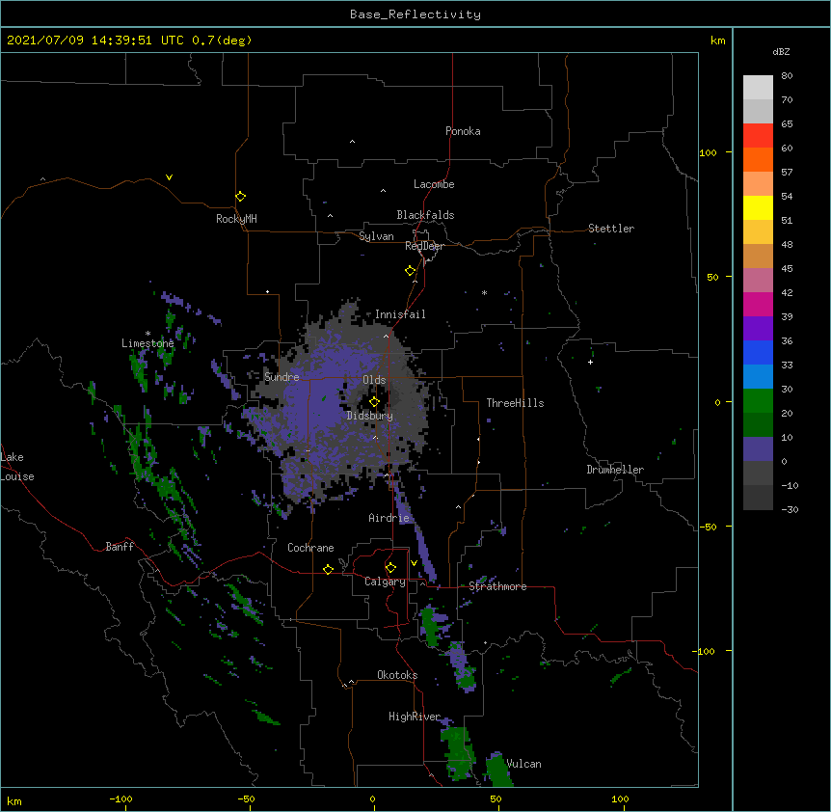Click the yellow diamond marker above Calgary
Image resolution: width=831 pixels, height=812 pixels.
390,568
